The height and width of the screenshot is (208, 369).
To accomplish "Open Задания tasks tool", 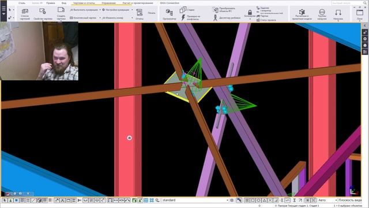I will [263, 8].
